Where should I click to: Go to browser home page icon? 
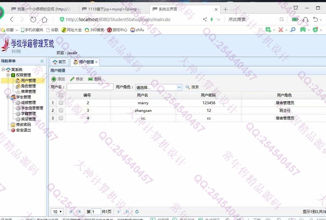coord(44,20)
